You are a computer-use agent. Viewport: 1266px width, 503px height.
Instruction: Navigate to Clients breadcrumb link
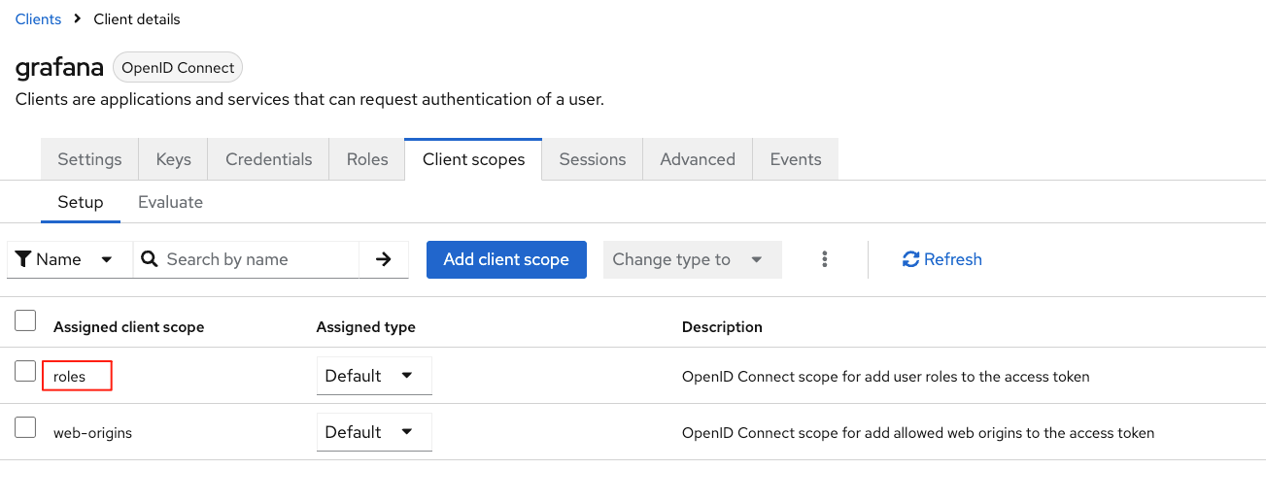(38, 19)
